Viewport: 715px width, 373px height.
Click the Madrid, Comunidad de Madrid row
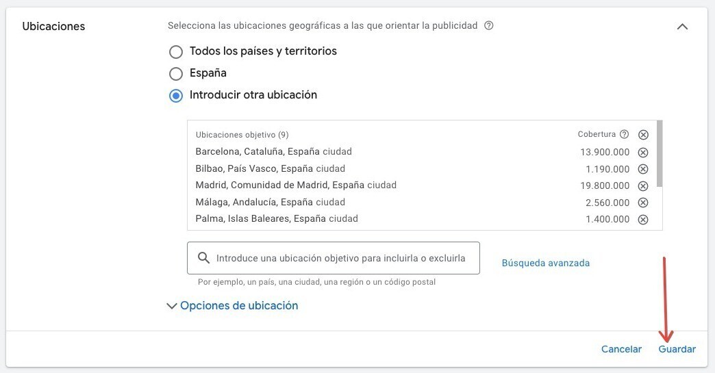tap(296, 185)
